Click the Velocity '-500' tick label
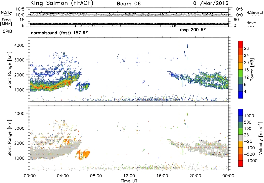The height and width of the screenshot is (183, 264). [249, 154]
